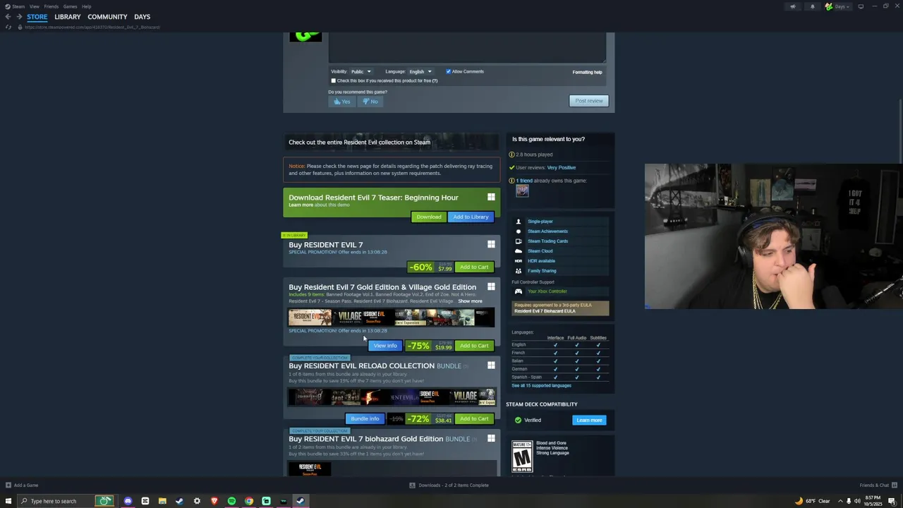The height and width of the screenshot is (508, 903).
Task: See all 15 supported languages
Action: pos(541,385)
